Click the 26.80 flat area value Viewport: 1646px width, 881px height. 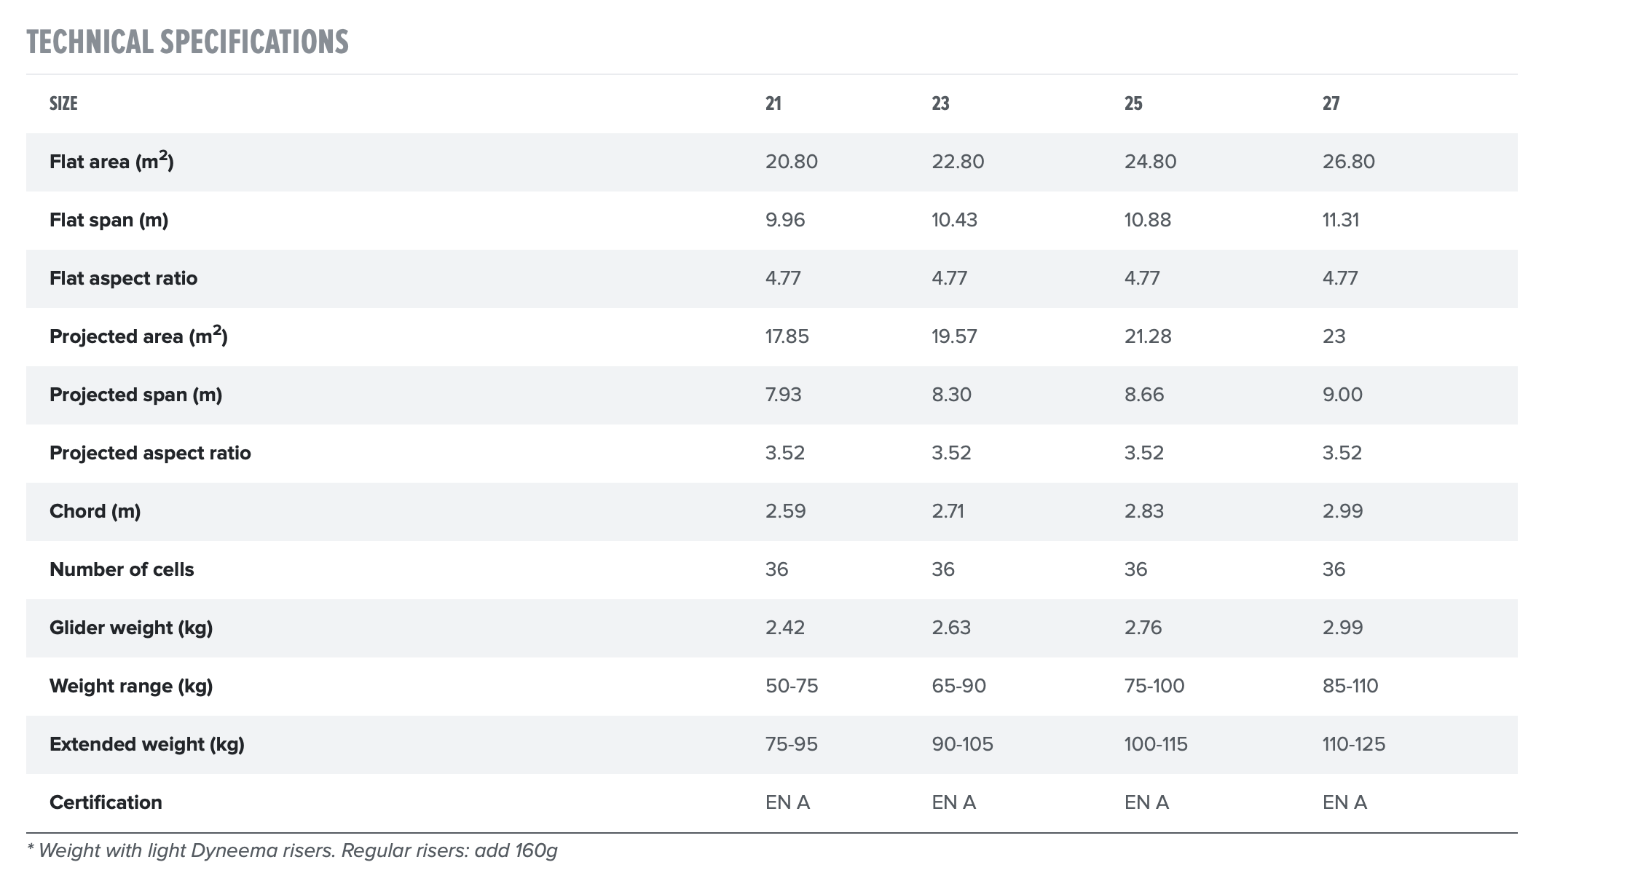[x=1349, y=162]
